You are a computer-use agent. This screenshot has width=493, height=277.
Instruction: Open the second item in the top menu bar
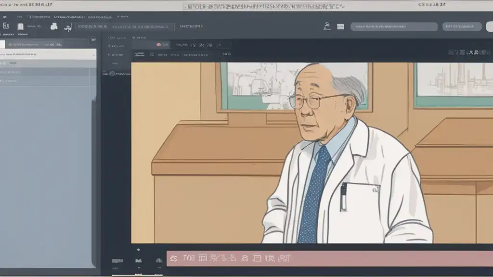[x=19, y=17]
